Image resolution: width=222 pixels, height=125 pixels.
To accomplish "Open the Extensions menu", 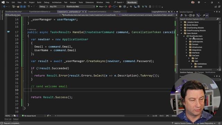I will [89, 2].
